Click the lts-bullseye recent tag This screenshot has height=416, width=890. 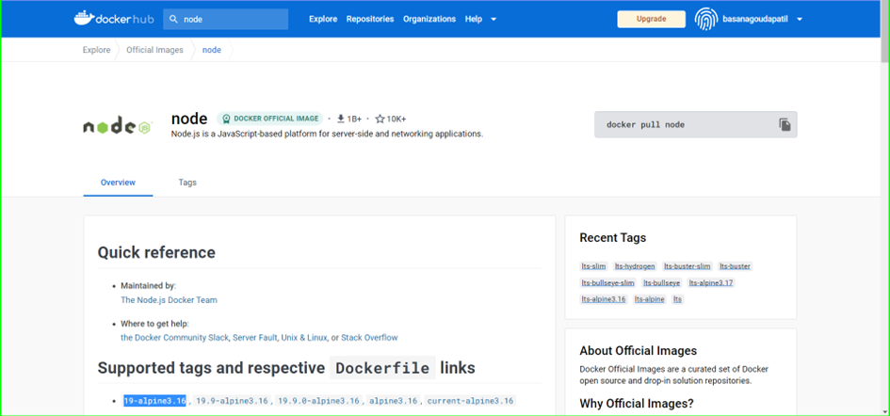coord(661,282)
